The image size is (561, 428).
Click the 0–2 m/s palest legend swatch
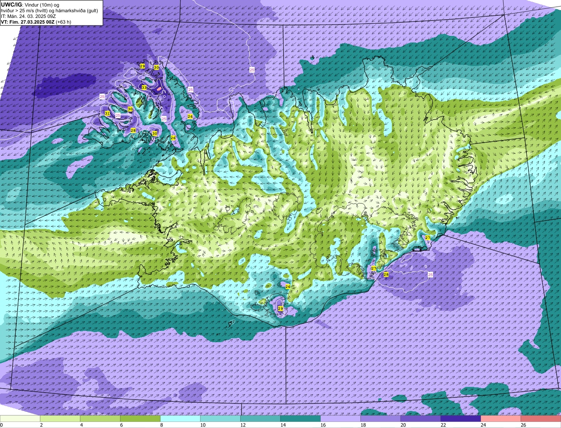[x=20, y=418]
